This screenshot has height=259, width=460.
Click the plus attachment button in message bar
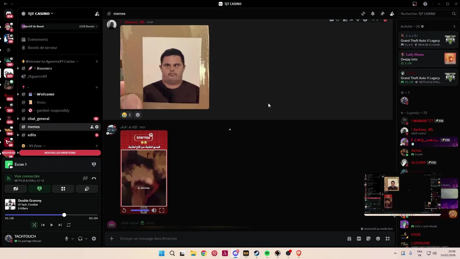(x=112, y=238)
